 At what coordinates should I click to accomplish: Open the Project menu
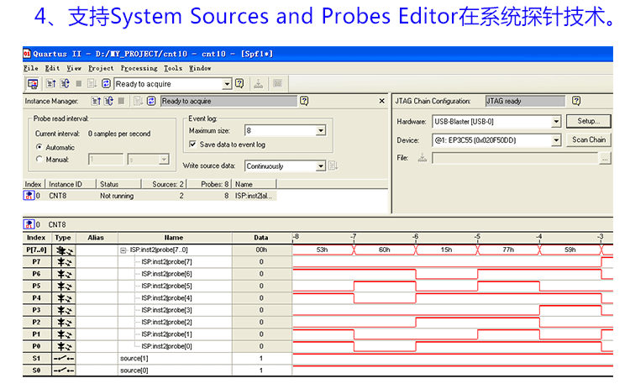pos(101,68)
